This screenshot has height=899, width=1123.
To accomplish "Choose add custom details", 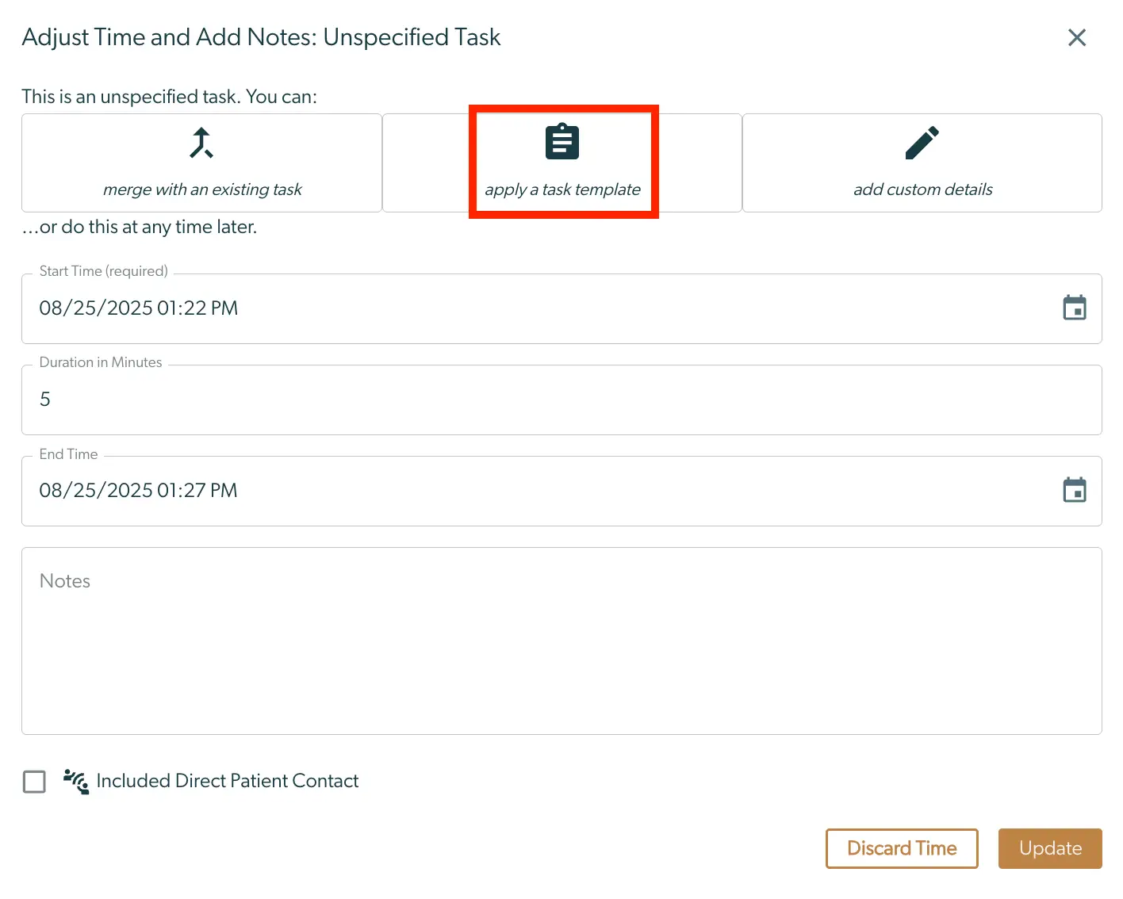I will 922,163.
